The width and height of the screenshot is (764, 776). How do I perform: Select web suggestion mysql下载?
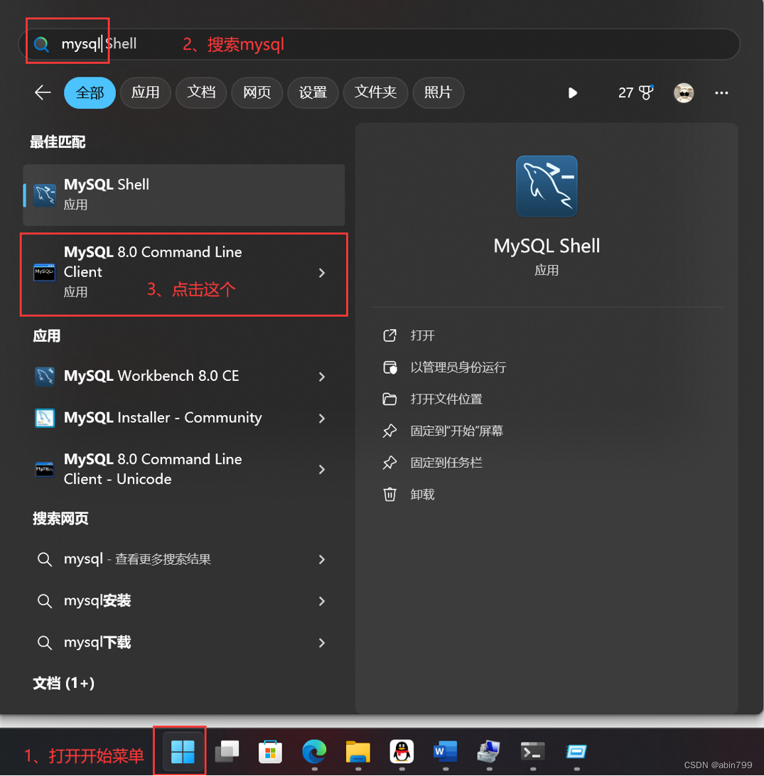pyautogui.click(x=184, y=642)
